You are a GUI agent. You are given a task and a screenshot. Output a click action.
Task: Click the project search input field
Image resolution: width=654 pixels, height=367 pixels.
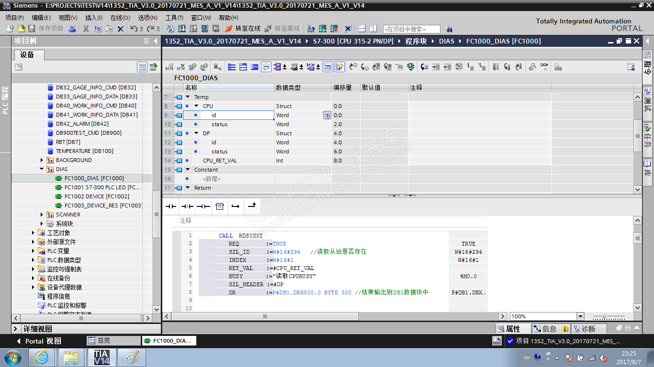click(411, 29)
